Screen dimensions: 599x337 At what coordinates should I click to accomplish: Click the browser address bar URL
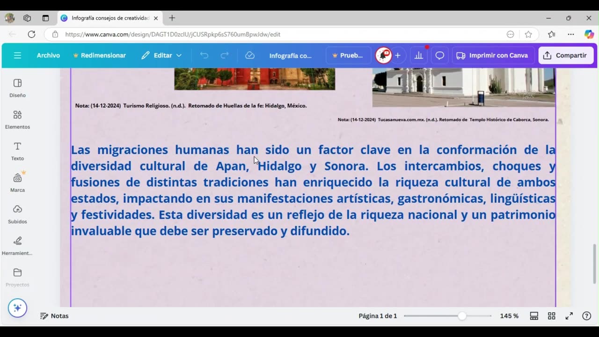pyautogui.click(x=173, y=34)
